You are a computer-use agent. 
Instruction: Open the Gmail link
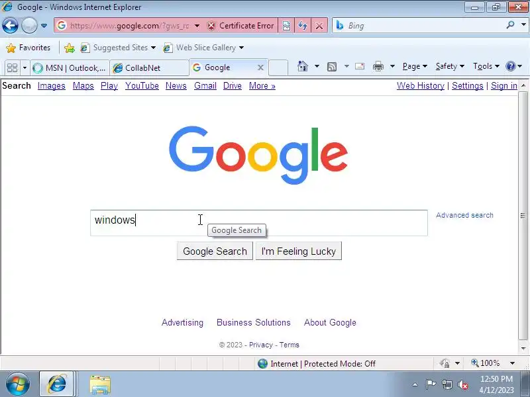point(205,86)
